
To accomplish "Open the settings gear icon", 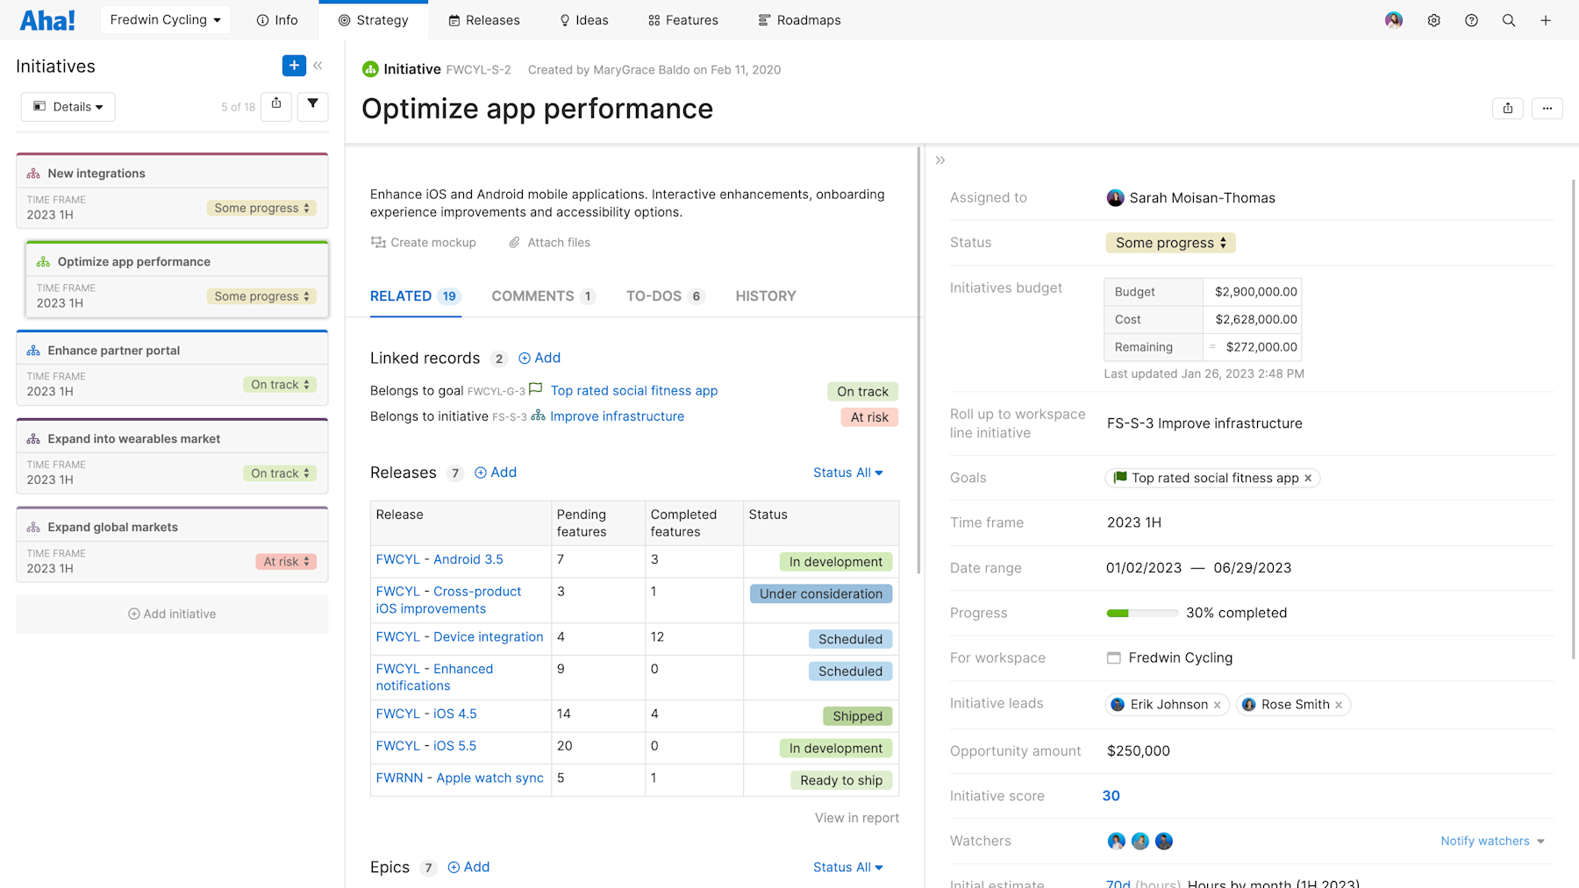I will point(1433,19).
